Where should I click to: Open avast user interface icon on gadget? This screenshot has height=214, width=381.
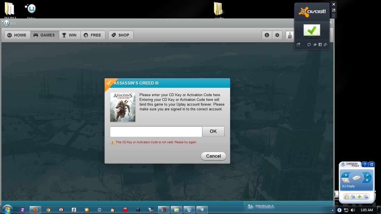pyautogui.click(x=299, y=45)
